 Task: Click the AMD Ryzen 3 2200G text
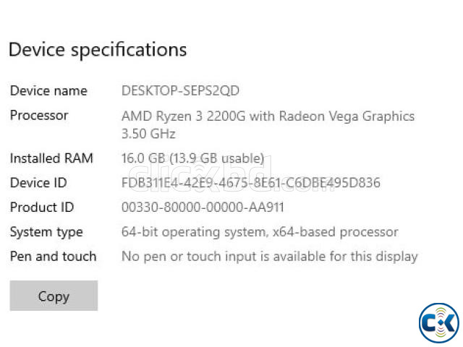[181, 116]
